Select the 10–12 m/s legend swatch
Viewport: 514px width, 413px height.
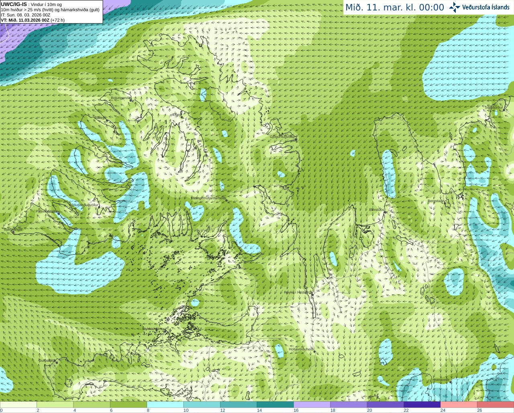click(202, 405)
